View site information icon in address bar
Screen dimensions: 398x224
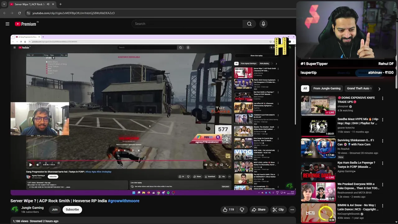tap(28, 13)
